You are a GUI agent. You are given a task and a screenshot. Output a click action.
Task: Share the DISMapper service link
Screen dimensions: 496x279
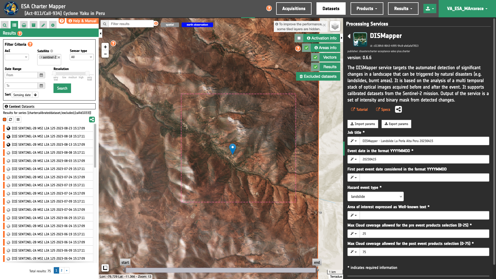(398, 110)
